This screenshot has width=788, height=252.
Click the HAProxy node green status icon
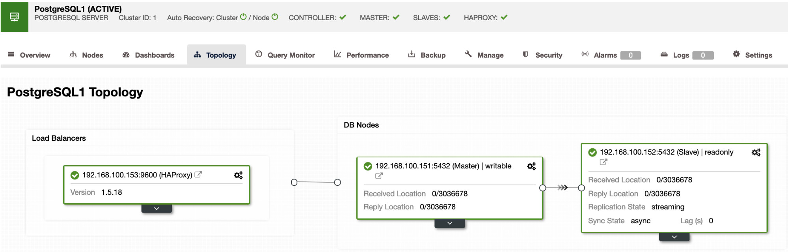75,175
